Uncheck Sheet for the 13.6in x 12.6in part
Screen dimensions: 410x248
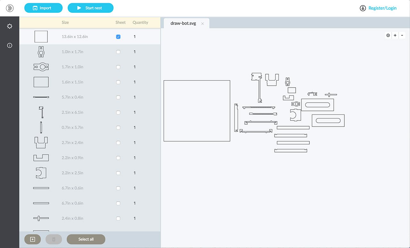118,37
